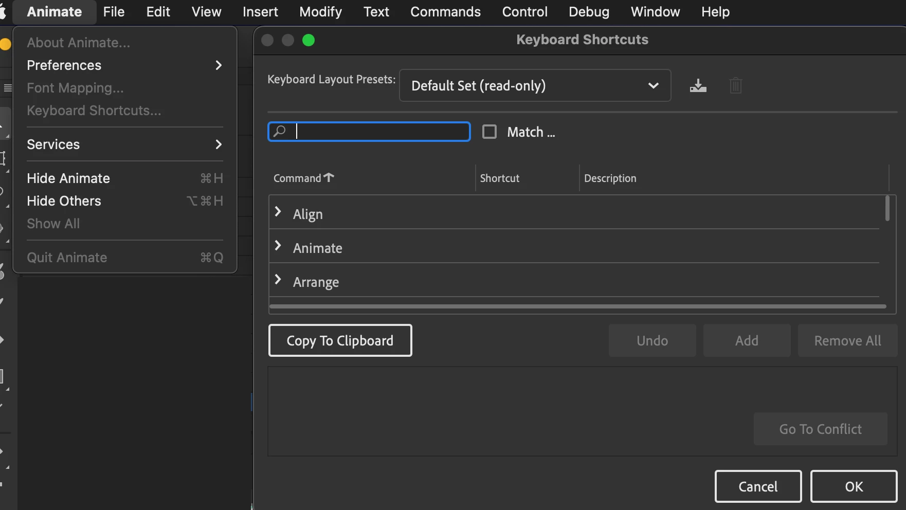Image resolution: width=906 pixels, height=510 pixels.
Task: Click the shortcut search input field
Action: tap(369, 132)
